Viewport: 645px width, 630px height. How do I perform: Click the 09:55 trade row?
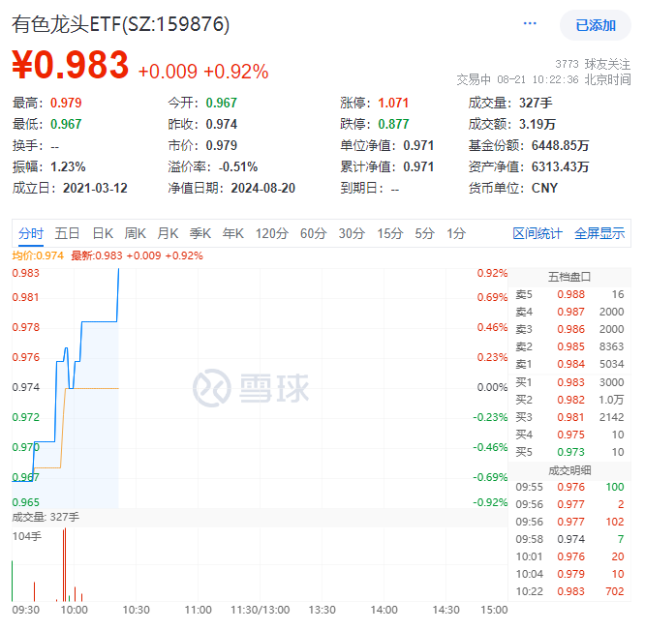(569, 487)
